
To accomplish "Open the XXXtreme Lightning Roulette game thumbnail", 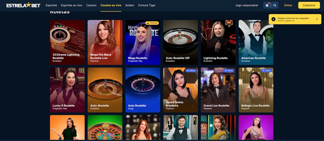I will [x=67, y=42].
